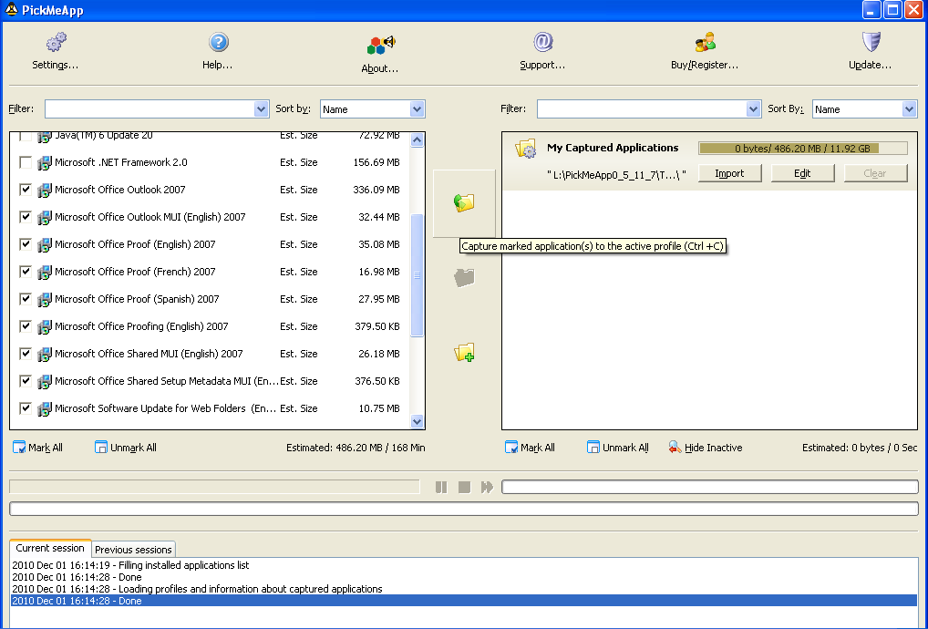928x629 pixels.
Task: Open left Filter dropdown arrow
Action: [261, 108]
